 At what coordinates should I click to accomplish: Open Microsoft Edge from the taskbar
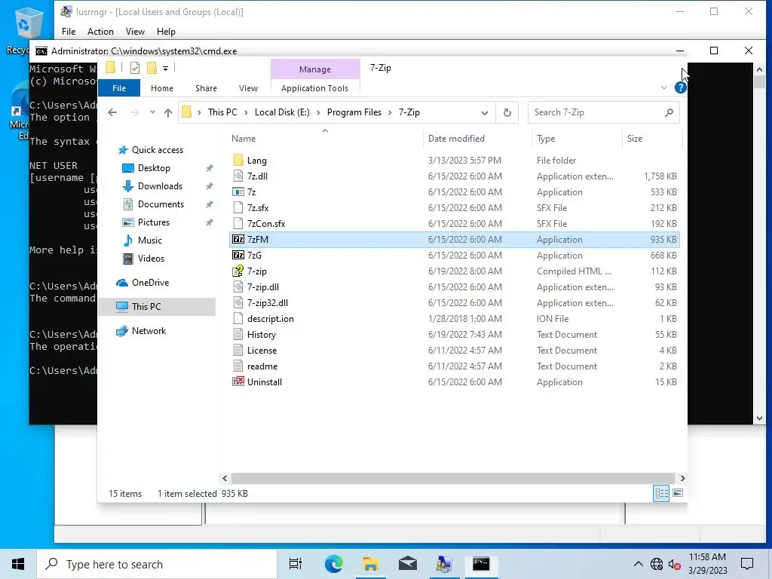click(334, 564)
